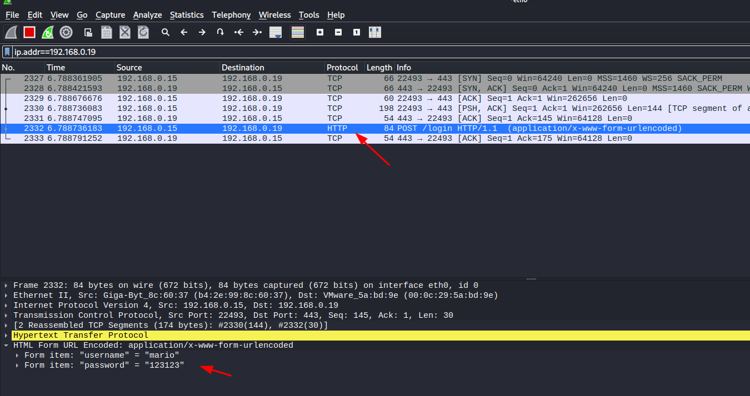Select packet 2331 row
750x396 pixels.
tap(375, 118)
